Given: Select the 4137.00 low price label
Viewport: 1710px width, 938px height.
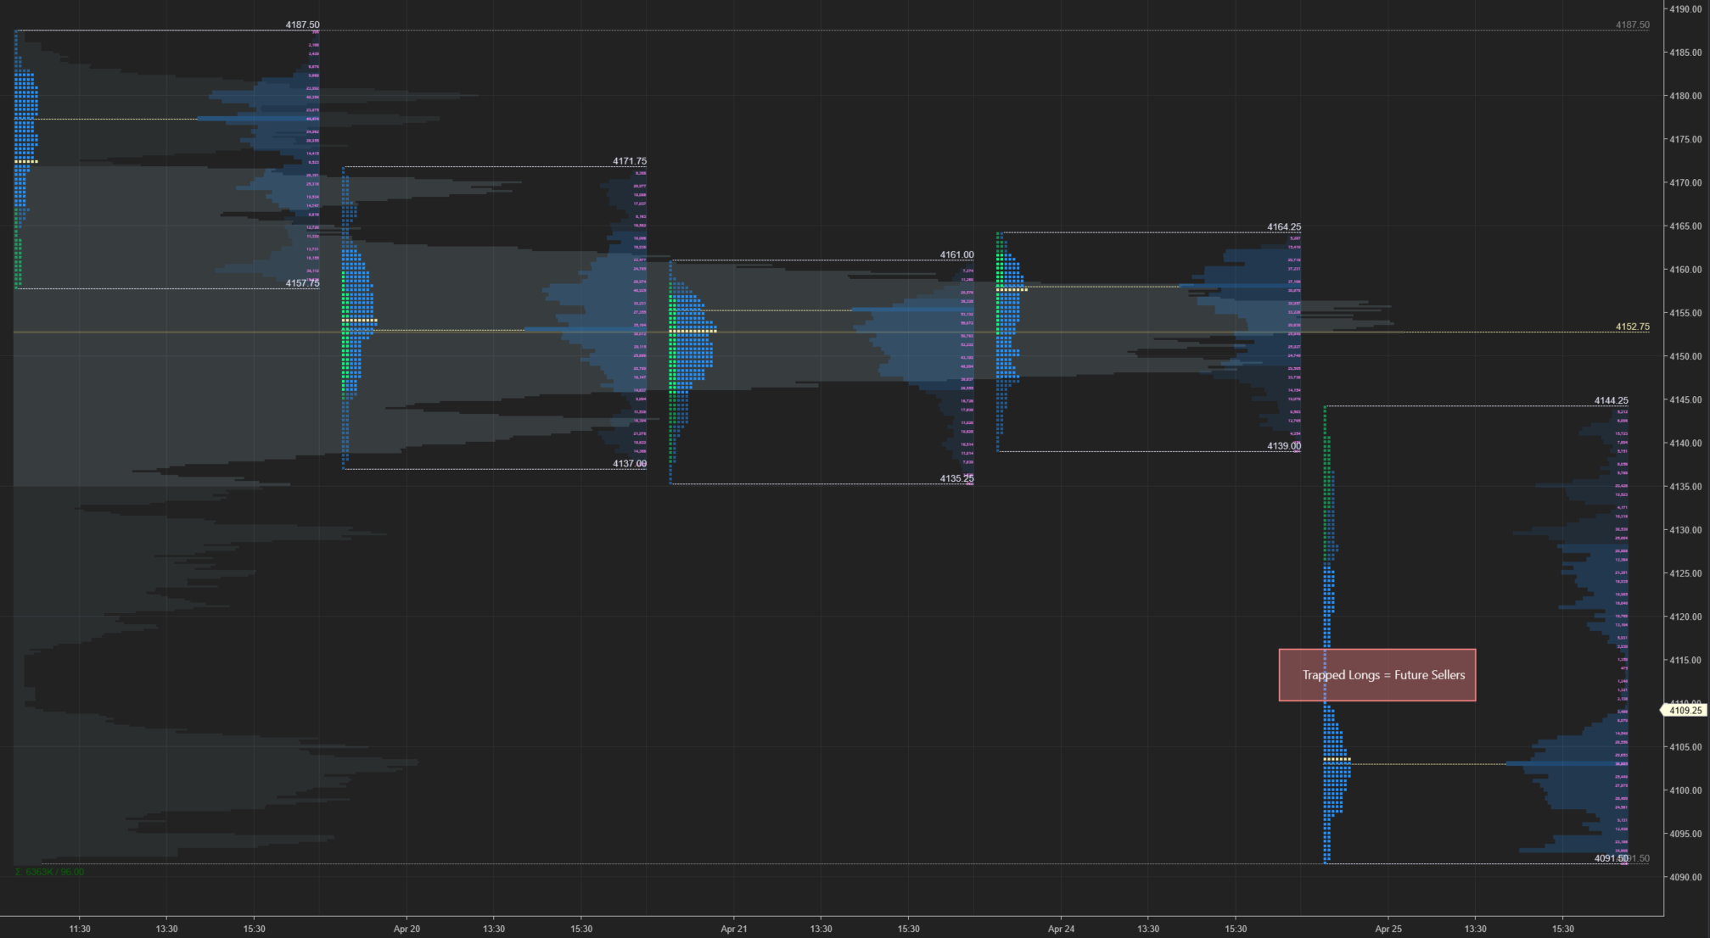Looking at the screenshot, I should pos(629,463).
